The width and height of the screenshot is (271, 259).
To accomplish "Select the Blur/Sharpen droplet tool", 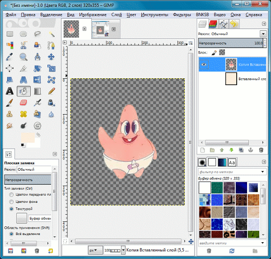I will [51, 114].
